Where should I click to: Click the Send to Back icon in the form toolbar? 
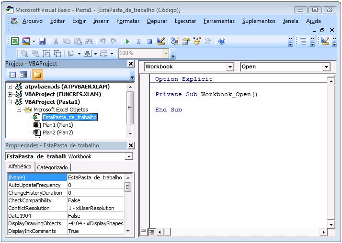pyautogui.click(x=35, y=53)
